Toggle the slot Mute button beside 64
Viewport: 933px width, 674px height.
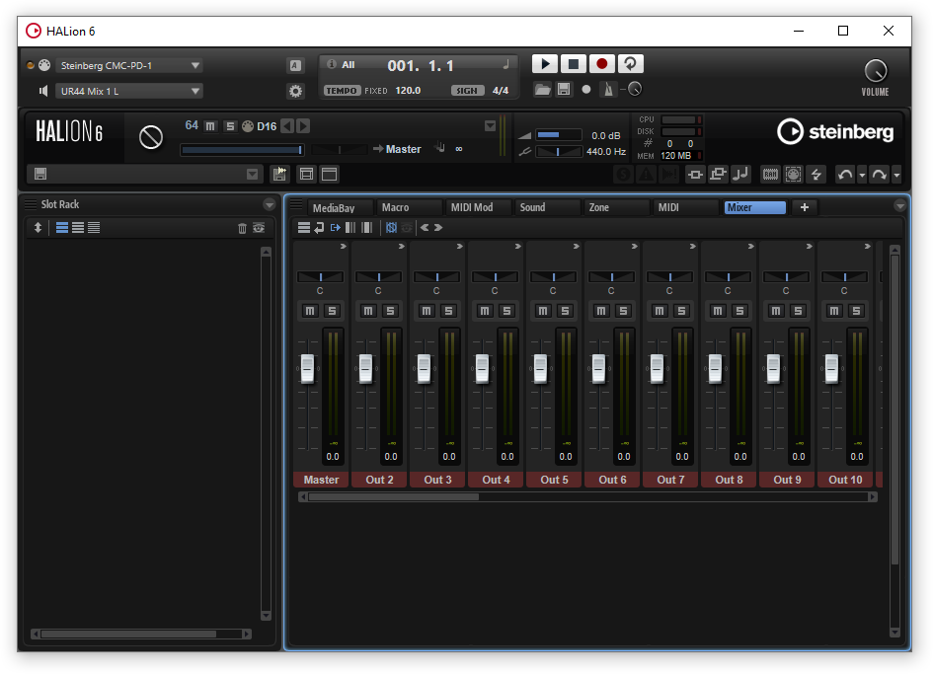210,126
